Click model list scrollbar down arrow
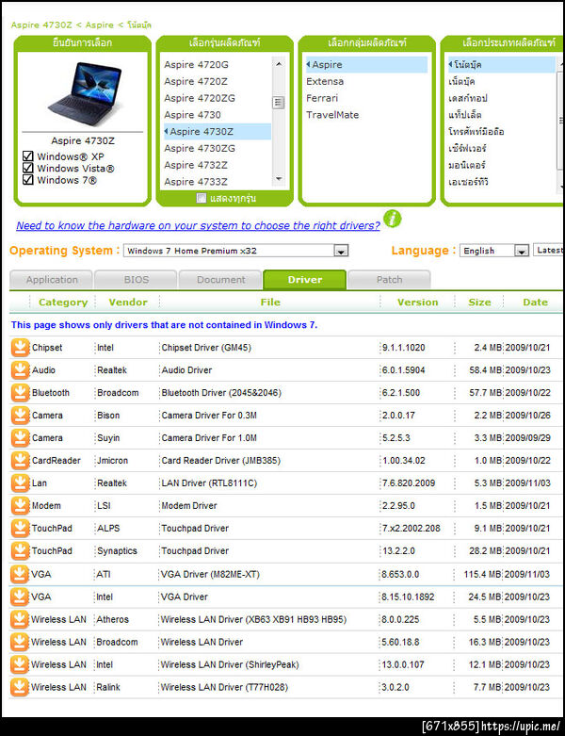The height and width of the screenshot is (736, 565). (x=279, y=179)
